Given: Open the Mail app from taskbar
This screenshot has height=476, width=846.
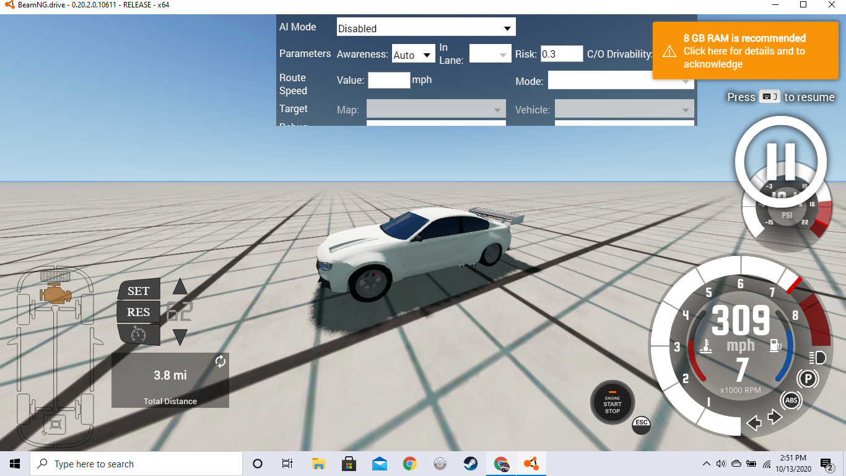Looking at the screenshot, I should click(x=379, y=464).
